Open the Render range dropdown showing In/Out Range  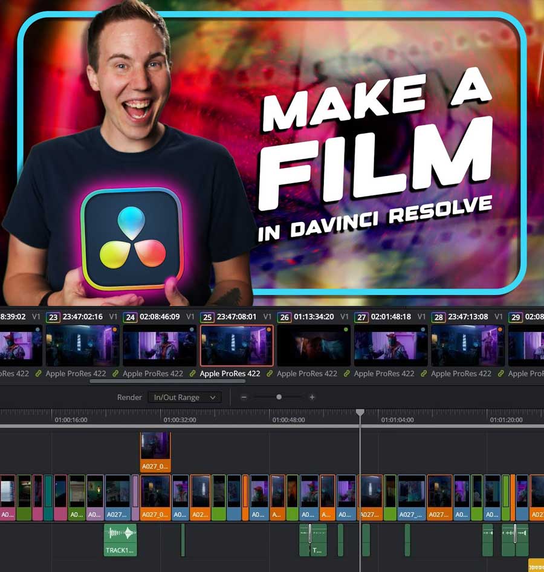click(184, 397)
